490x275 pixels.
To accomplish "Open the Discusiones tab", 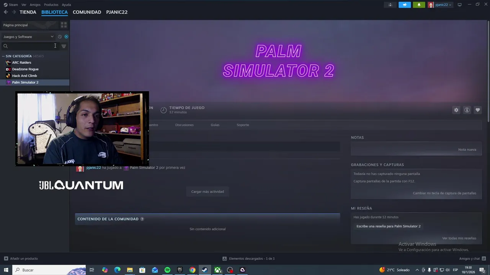I will [184, 125].
